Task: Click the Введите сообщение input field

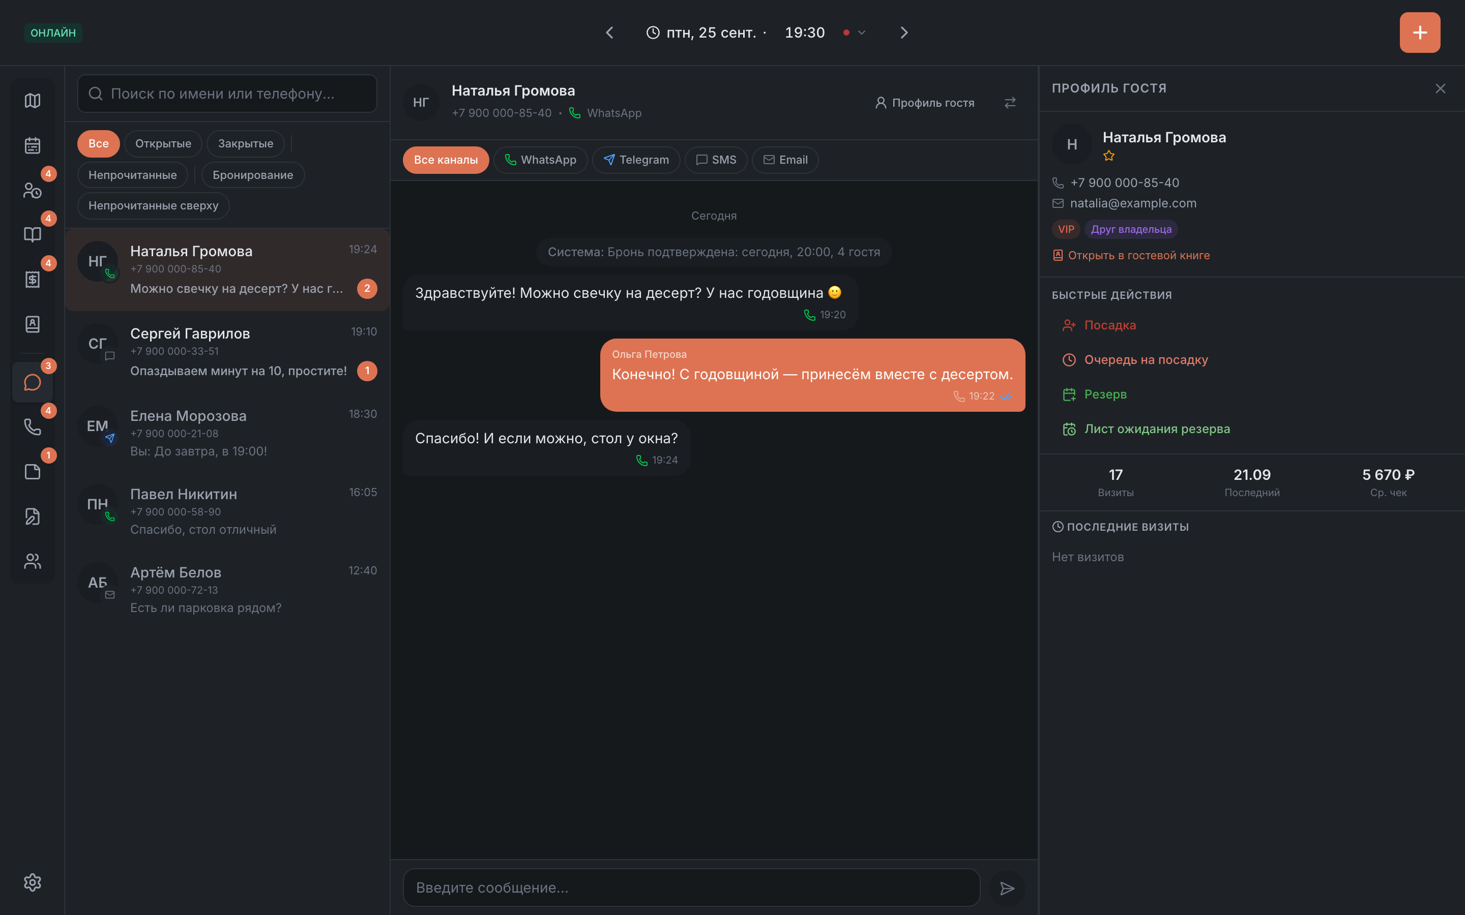Action: [x=691, y=888]
